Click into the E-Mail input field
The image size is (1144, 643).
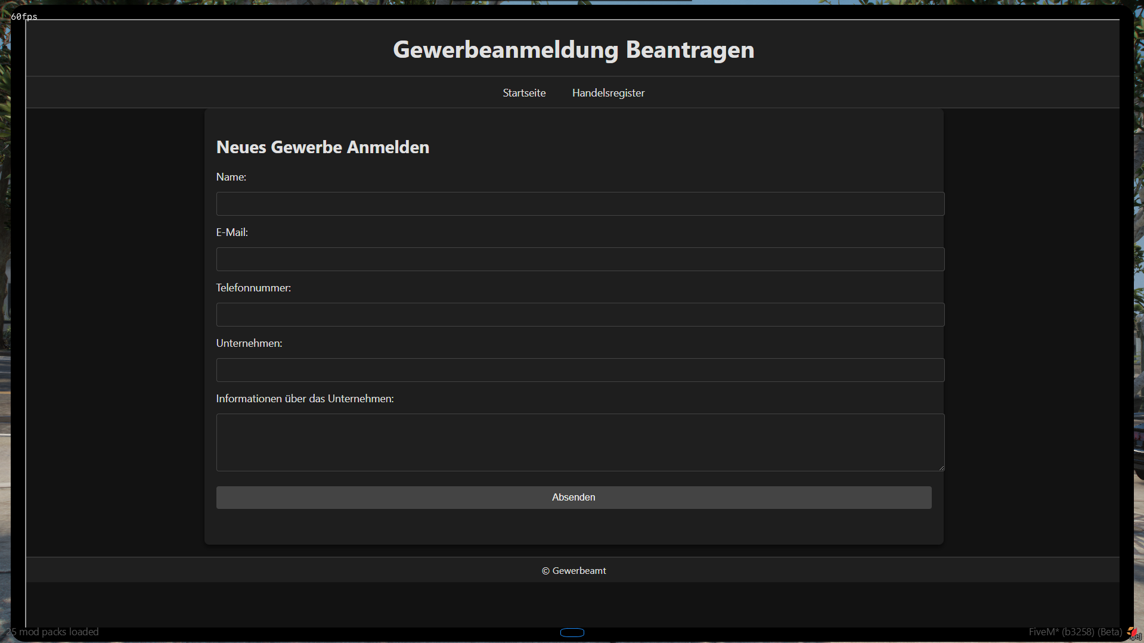pos(580,259)
